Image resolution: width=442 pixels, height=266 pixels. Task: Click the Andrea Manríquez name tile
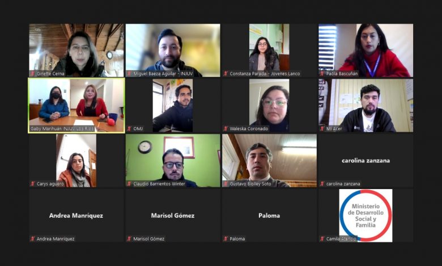coord(76,216)
